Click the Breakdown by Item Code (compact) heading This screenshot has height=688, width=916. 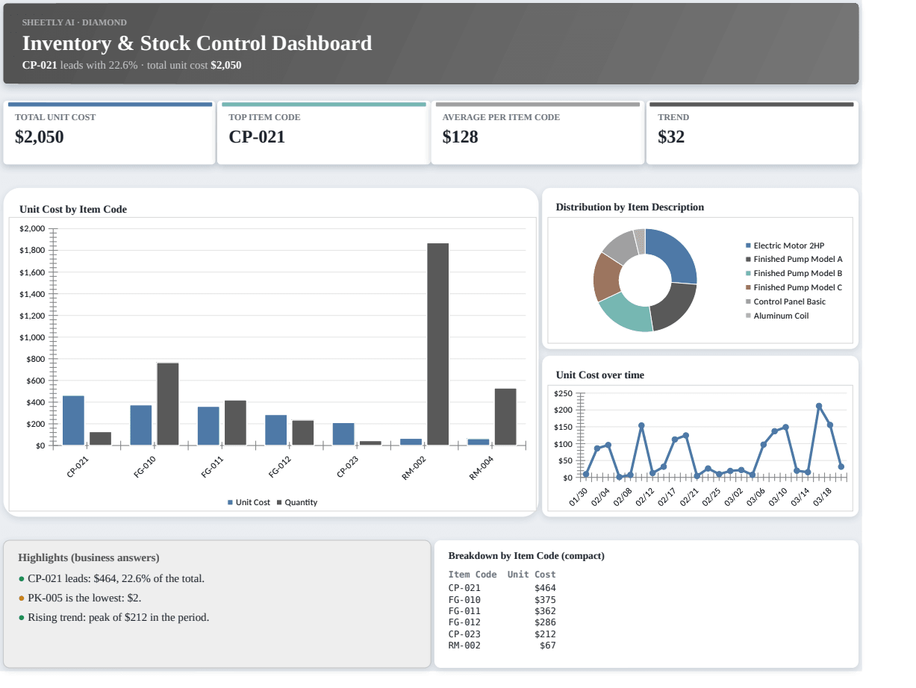tap(526, 556)
